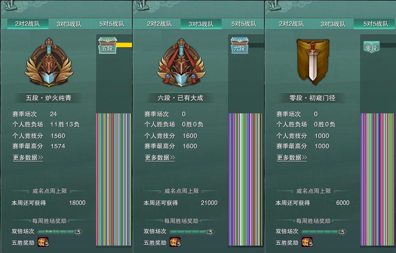The height and width of the screenshot is (253, 396).
Task: Click the 五段 · 炉火纯青 rank title label
Action: [49, 98]
